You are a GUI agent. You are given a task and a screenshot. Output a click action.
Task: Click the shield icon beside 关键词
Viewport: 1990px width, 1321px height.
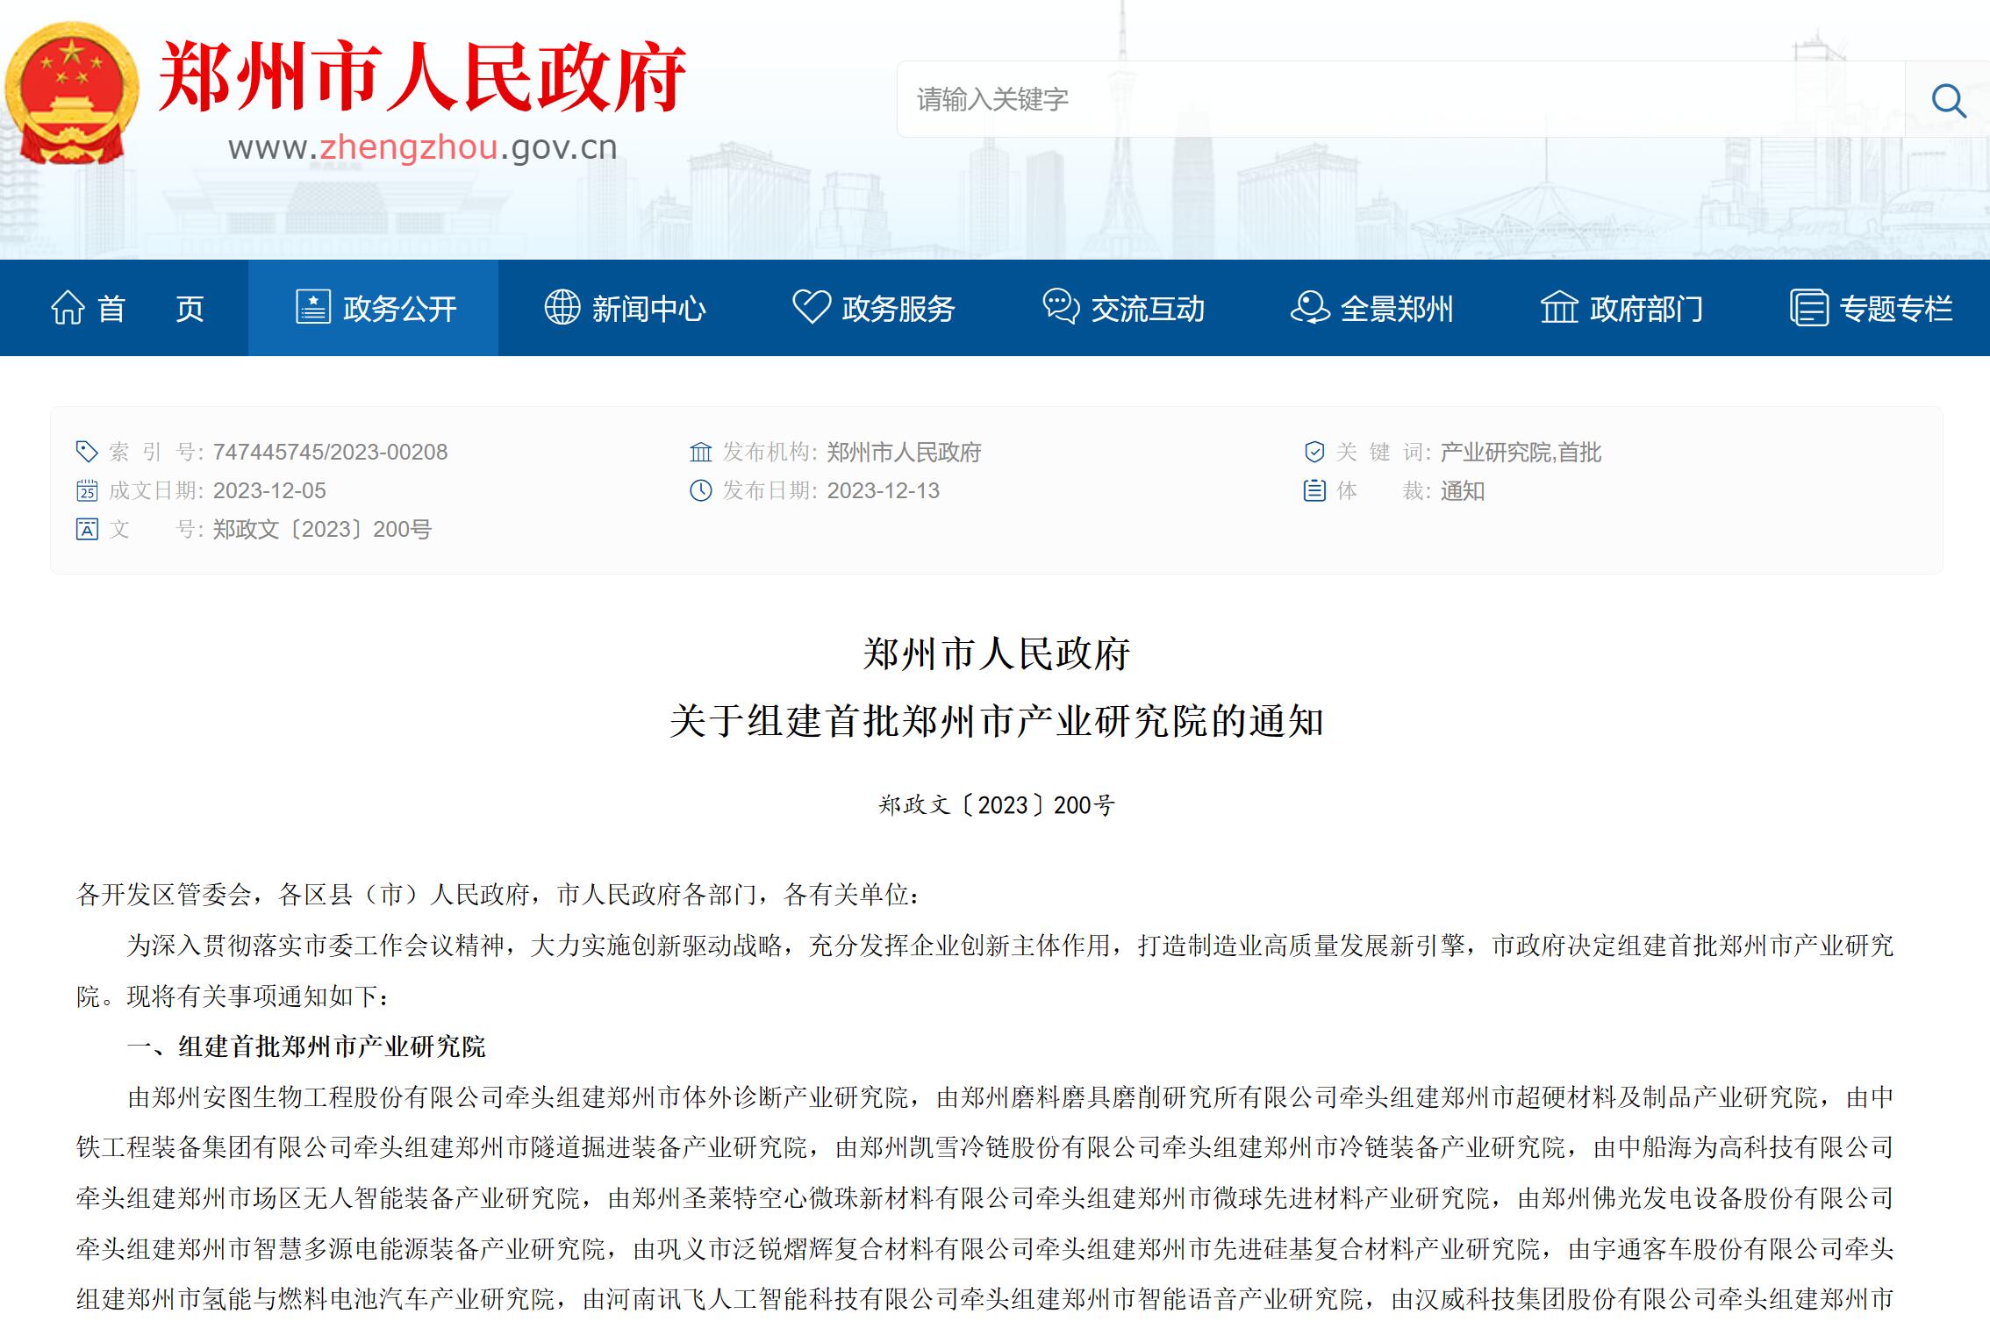[x=1314, y=452]
